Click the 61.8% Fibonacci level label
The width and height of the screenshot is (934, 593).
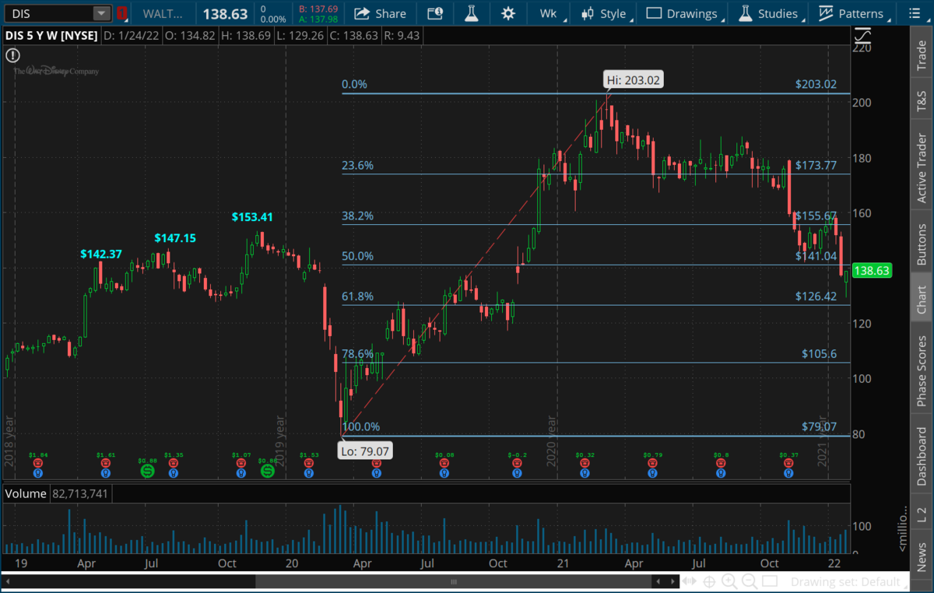(x=358, y=296)
